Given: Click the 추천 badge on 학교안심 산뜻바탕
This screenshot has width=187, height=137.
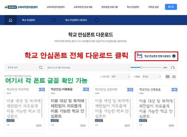Looking at the screenshot, I should [130, 89].
